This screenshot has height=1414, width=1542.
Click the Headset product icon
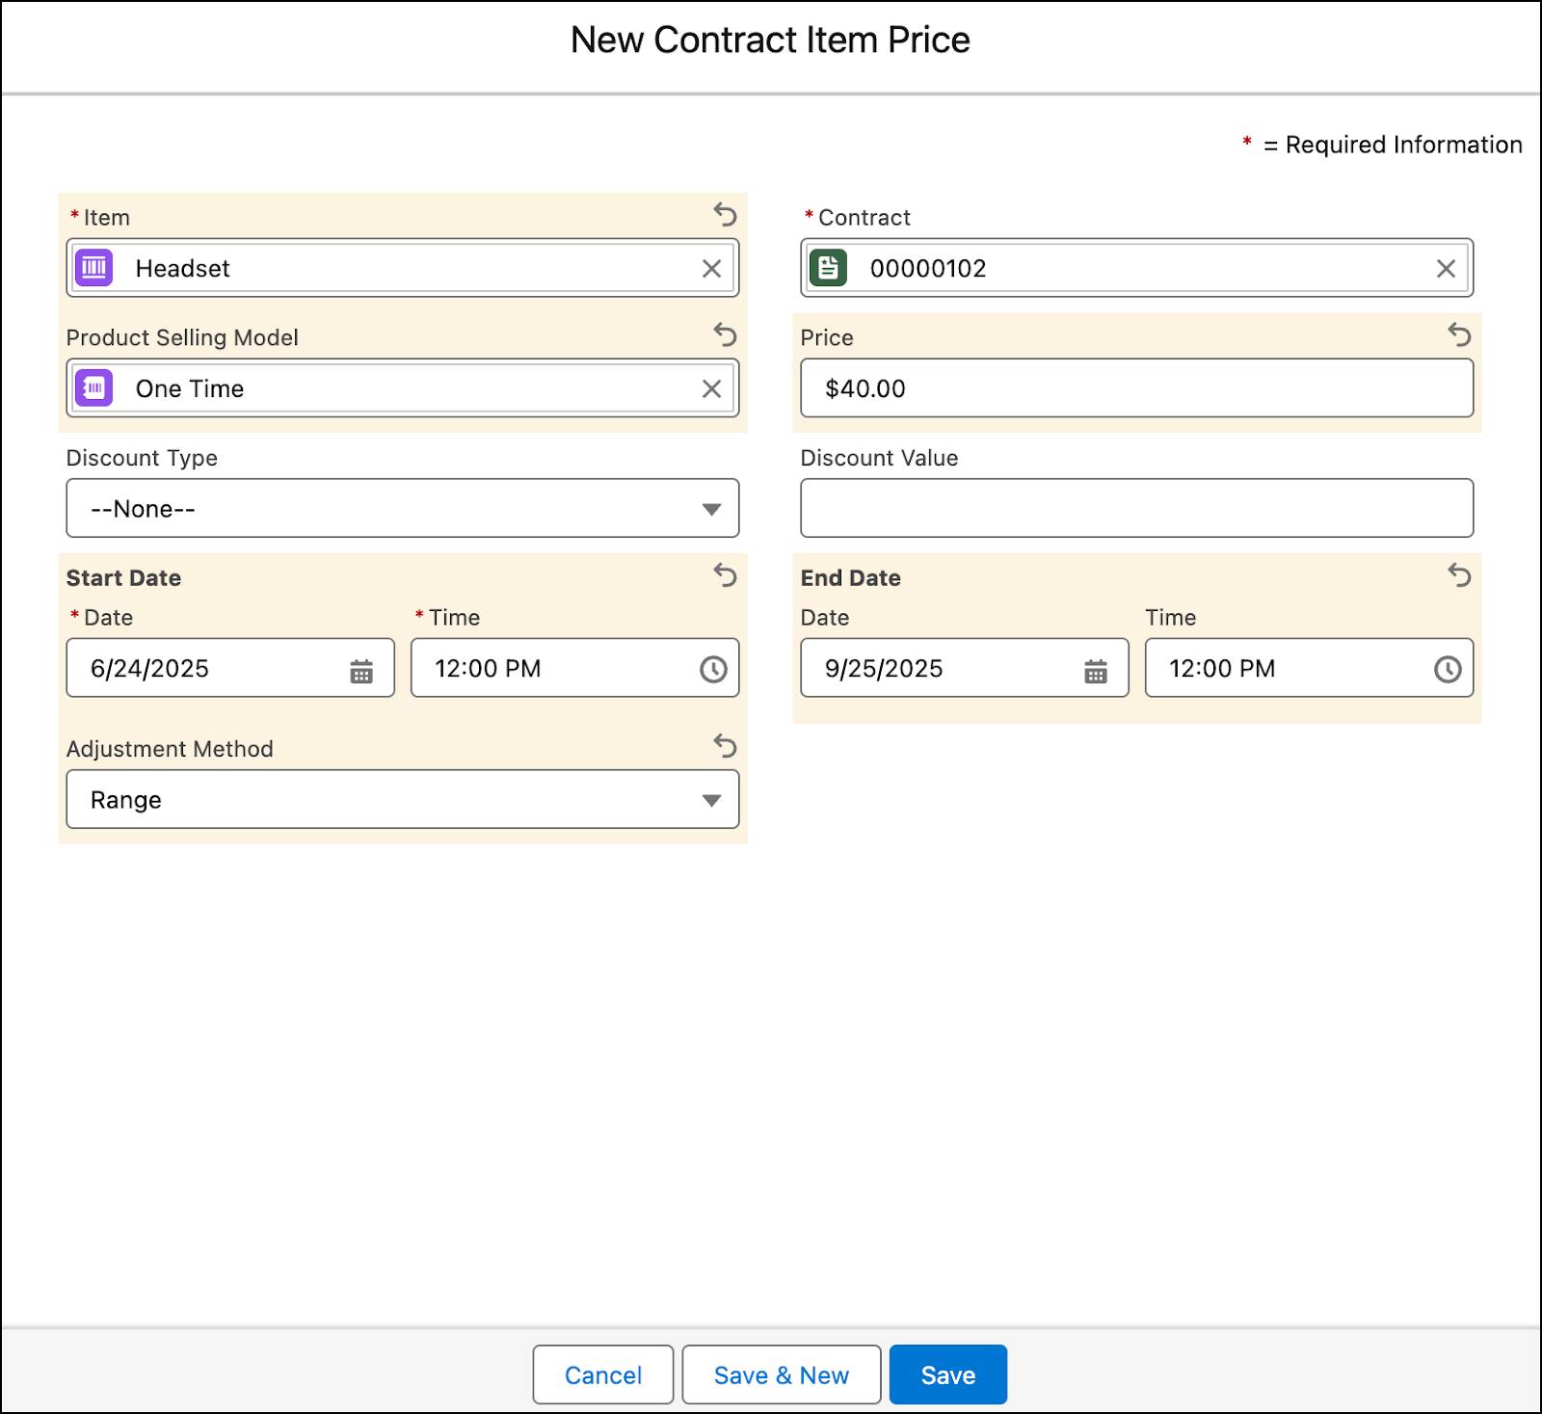pyautogui.click(x=94, y=268)
